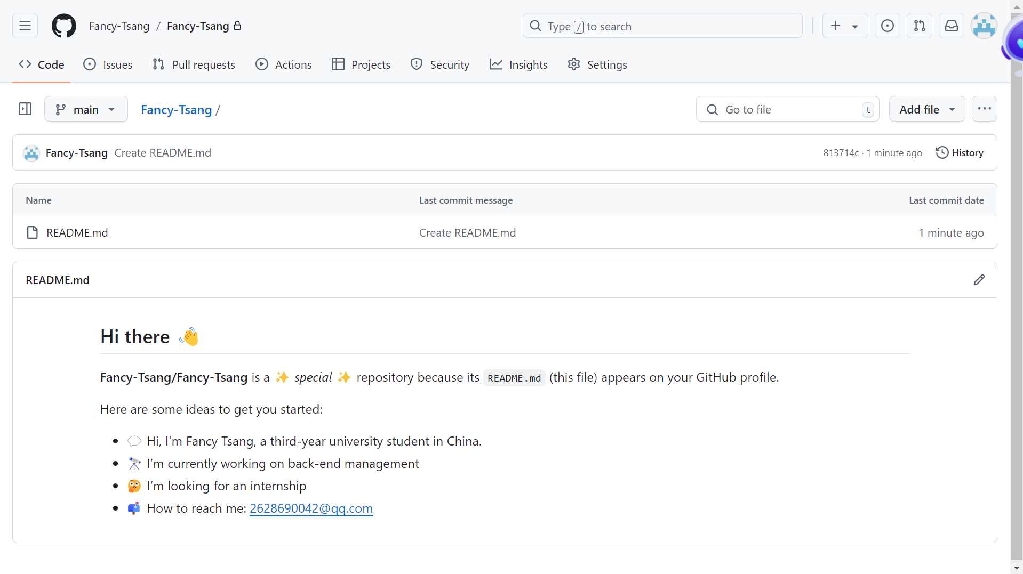Switch to the Code tab
Screen dimensions: 1023x574
click(x=42, y=64)
